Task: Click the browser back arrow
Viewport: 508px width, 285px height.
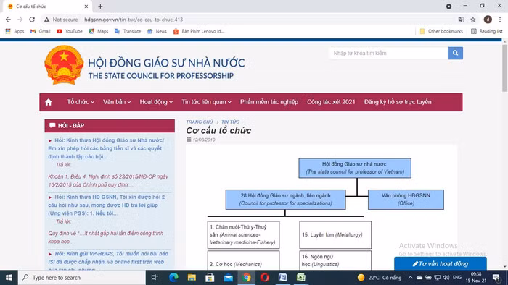Action: click(x=8, y=20)
